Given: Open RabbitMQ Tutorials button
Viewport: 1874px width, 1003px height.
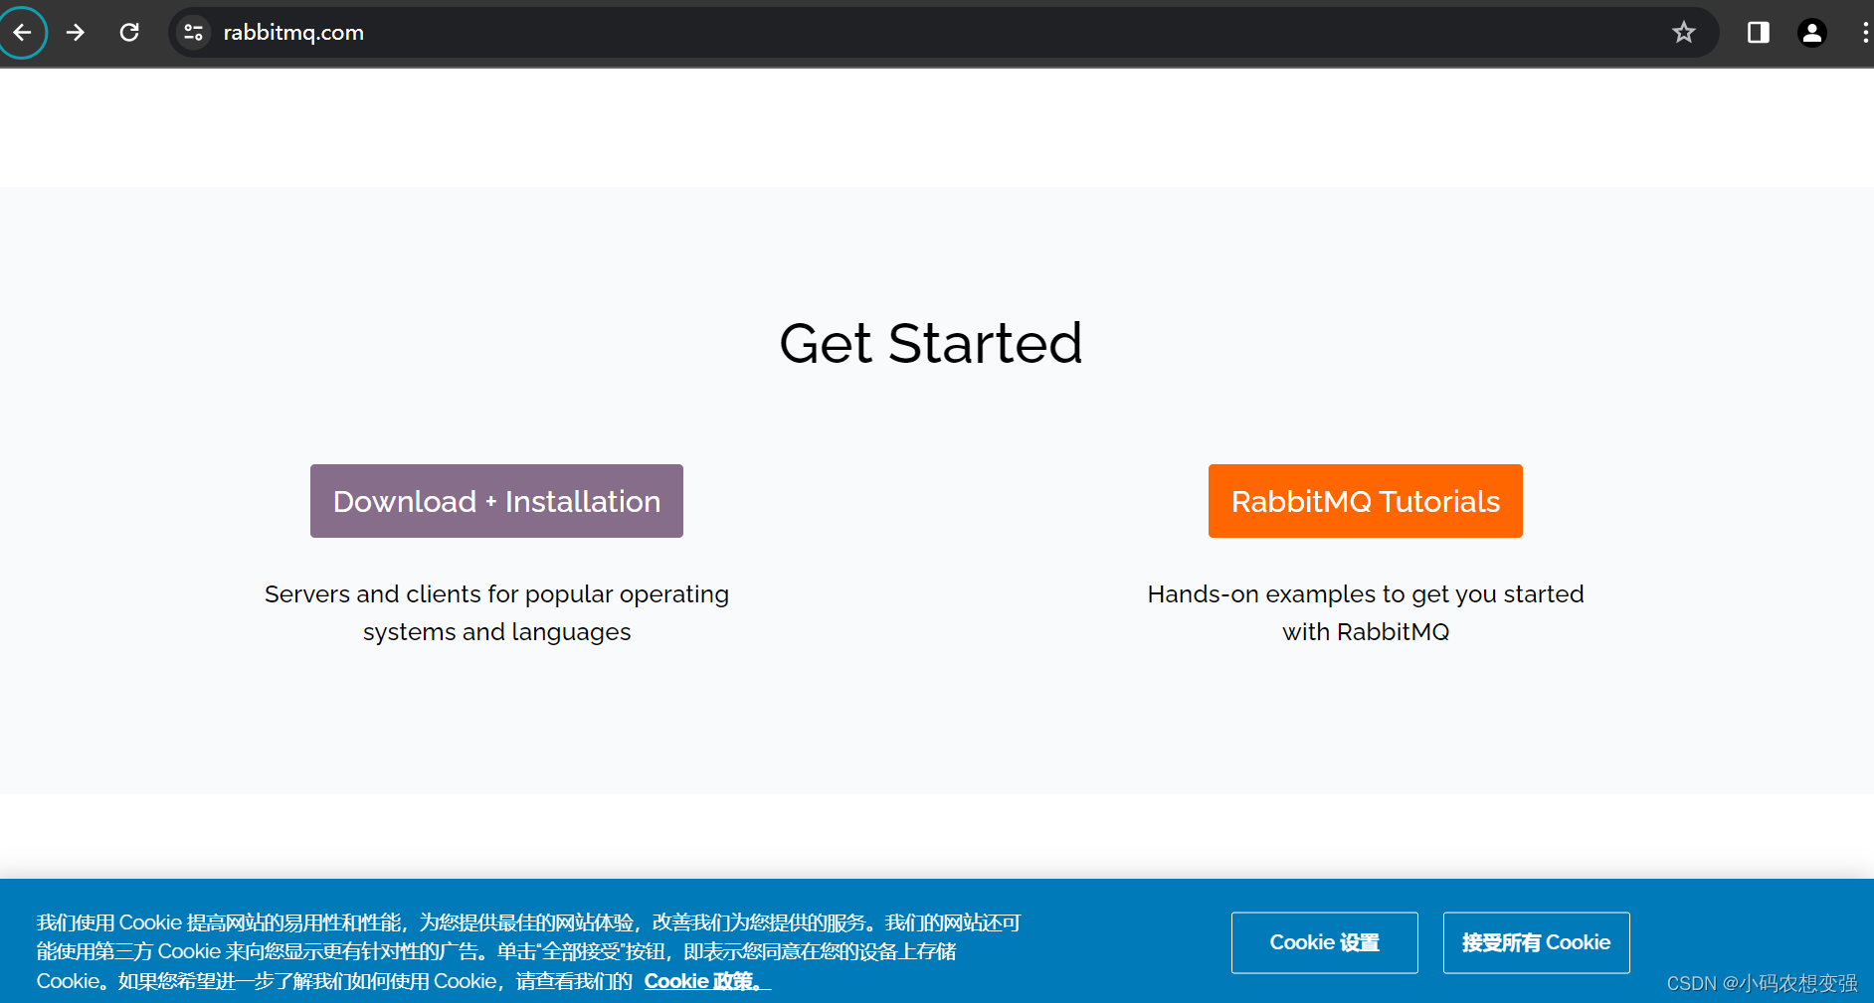Looking at the screenshot, I should 1365,501.
